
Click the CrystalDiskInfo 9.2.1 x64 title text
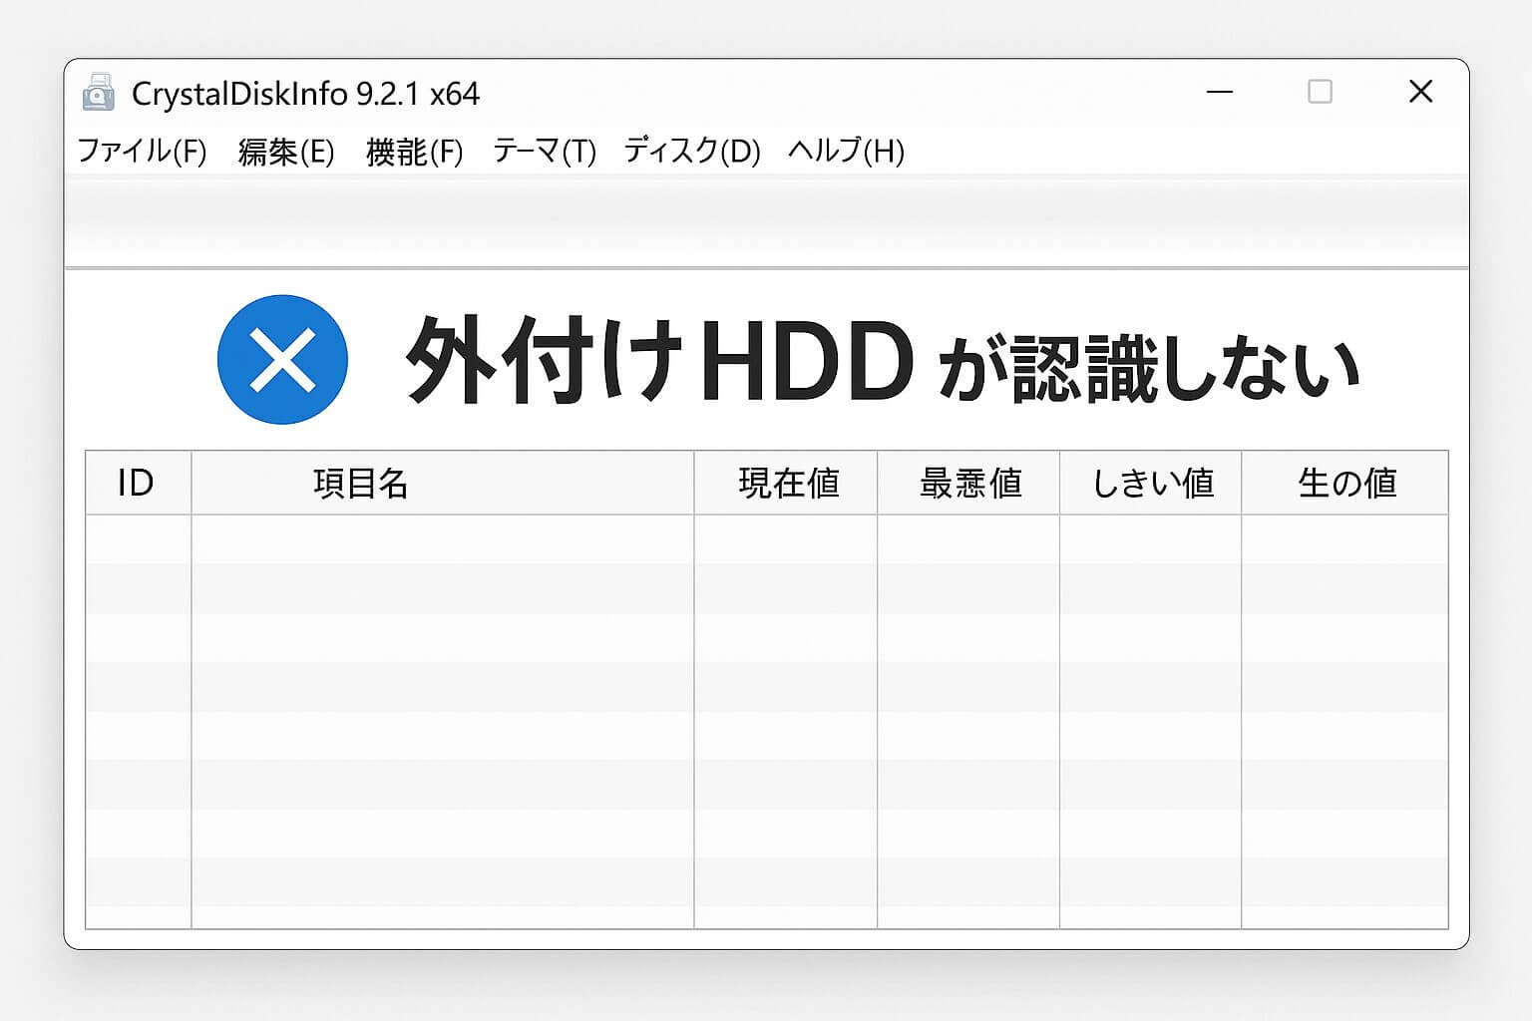pyautogui.click(x=305, y=94)
